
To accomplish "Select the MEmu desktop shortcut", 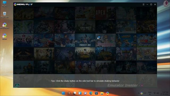I will click(5, 37).
